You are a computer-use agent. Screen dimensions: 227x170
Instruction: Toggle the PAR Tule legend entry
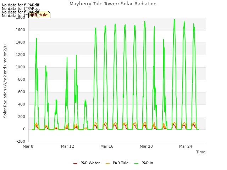117,163
